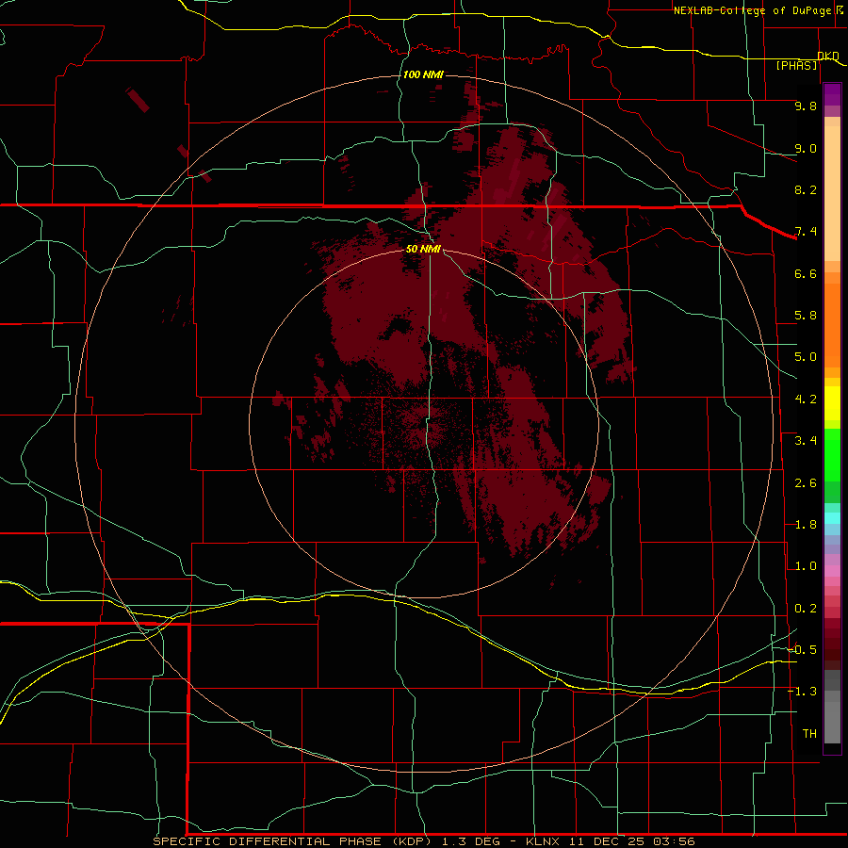Select the NEXLAB-College of DuPage credit text

point(752,10)
